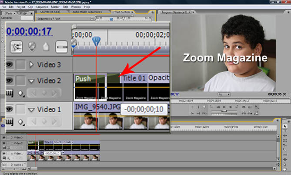Screen dimensions: 291x175
Task: Expand the Video 3 track
Action: point(31,65)
